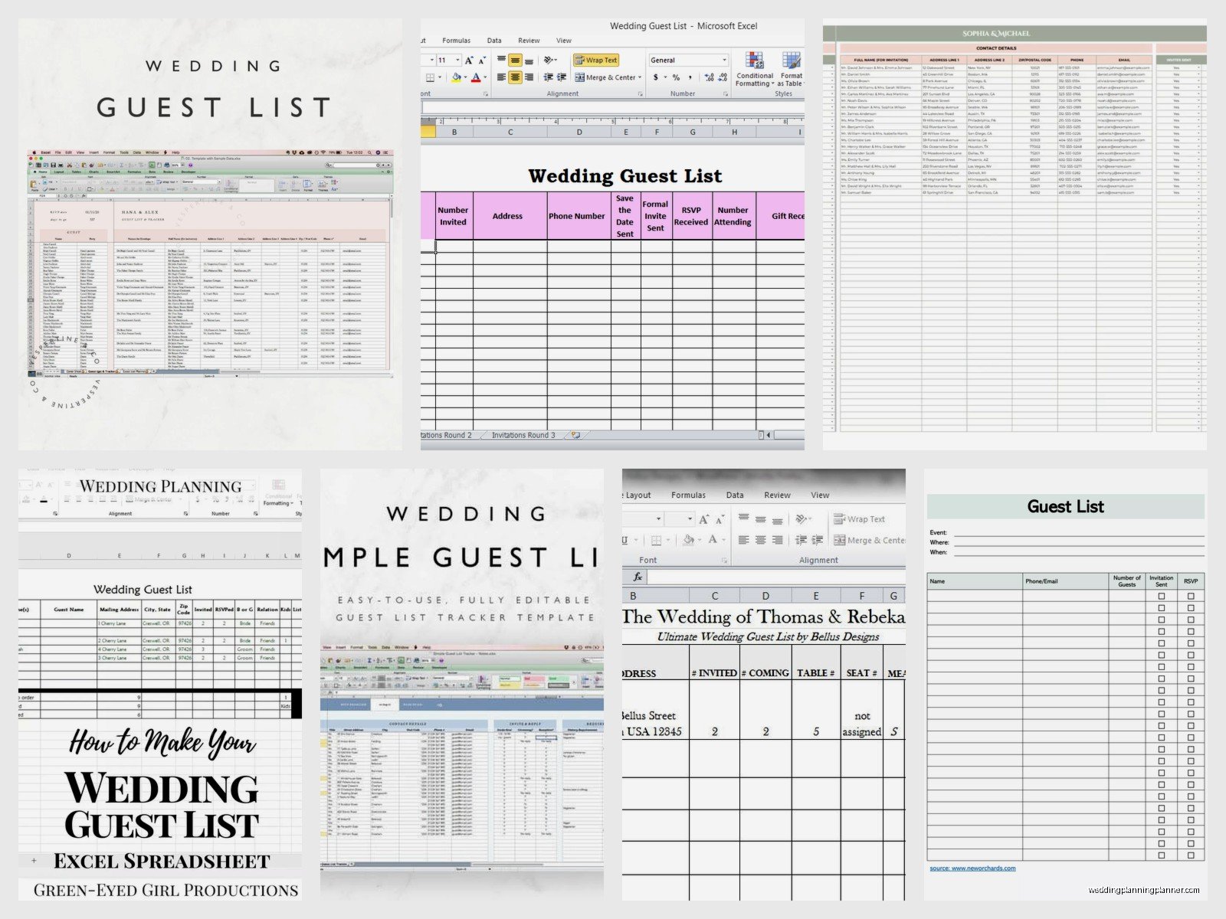Select column E header in Thomas & Rebekah sheet

(816, 596)
